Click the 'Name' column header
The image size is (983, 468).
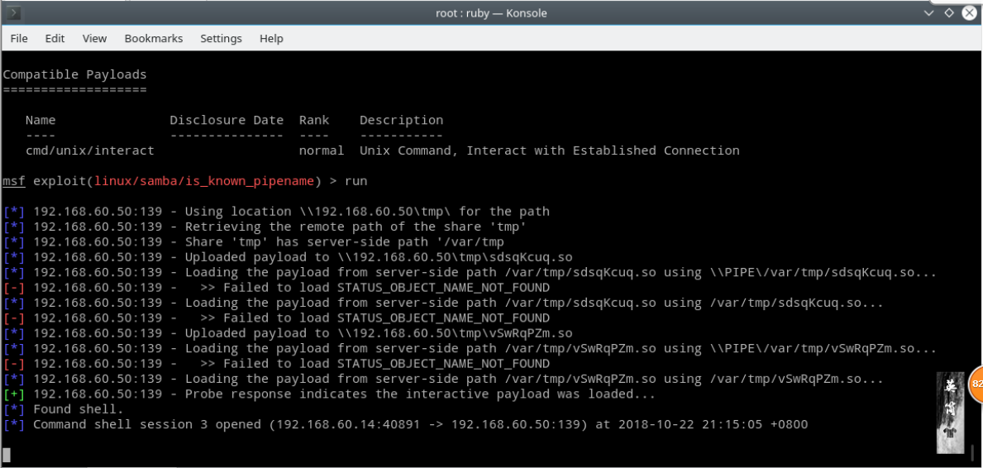pos(41,120)
